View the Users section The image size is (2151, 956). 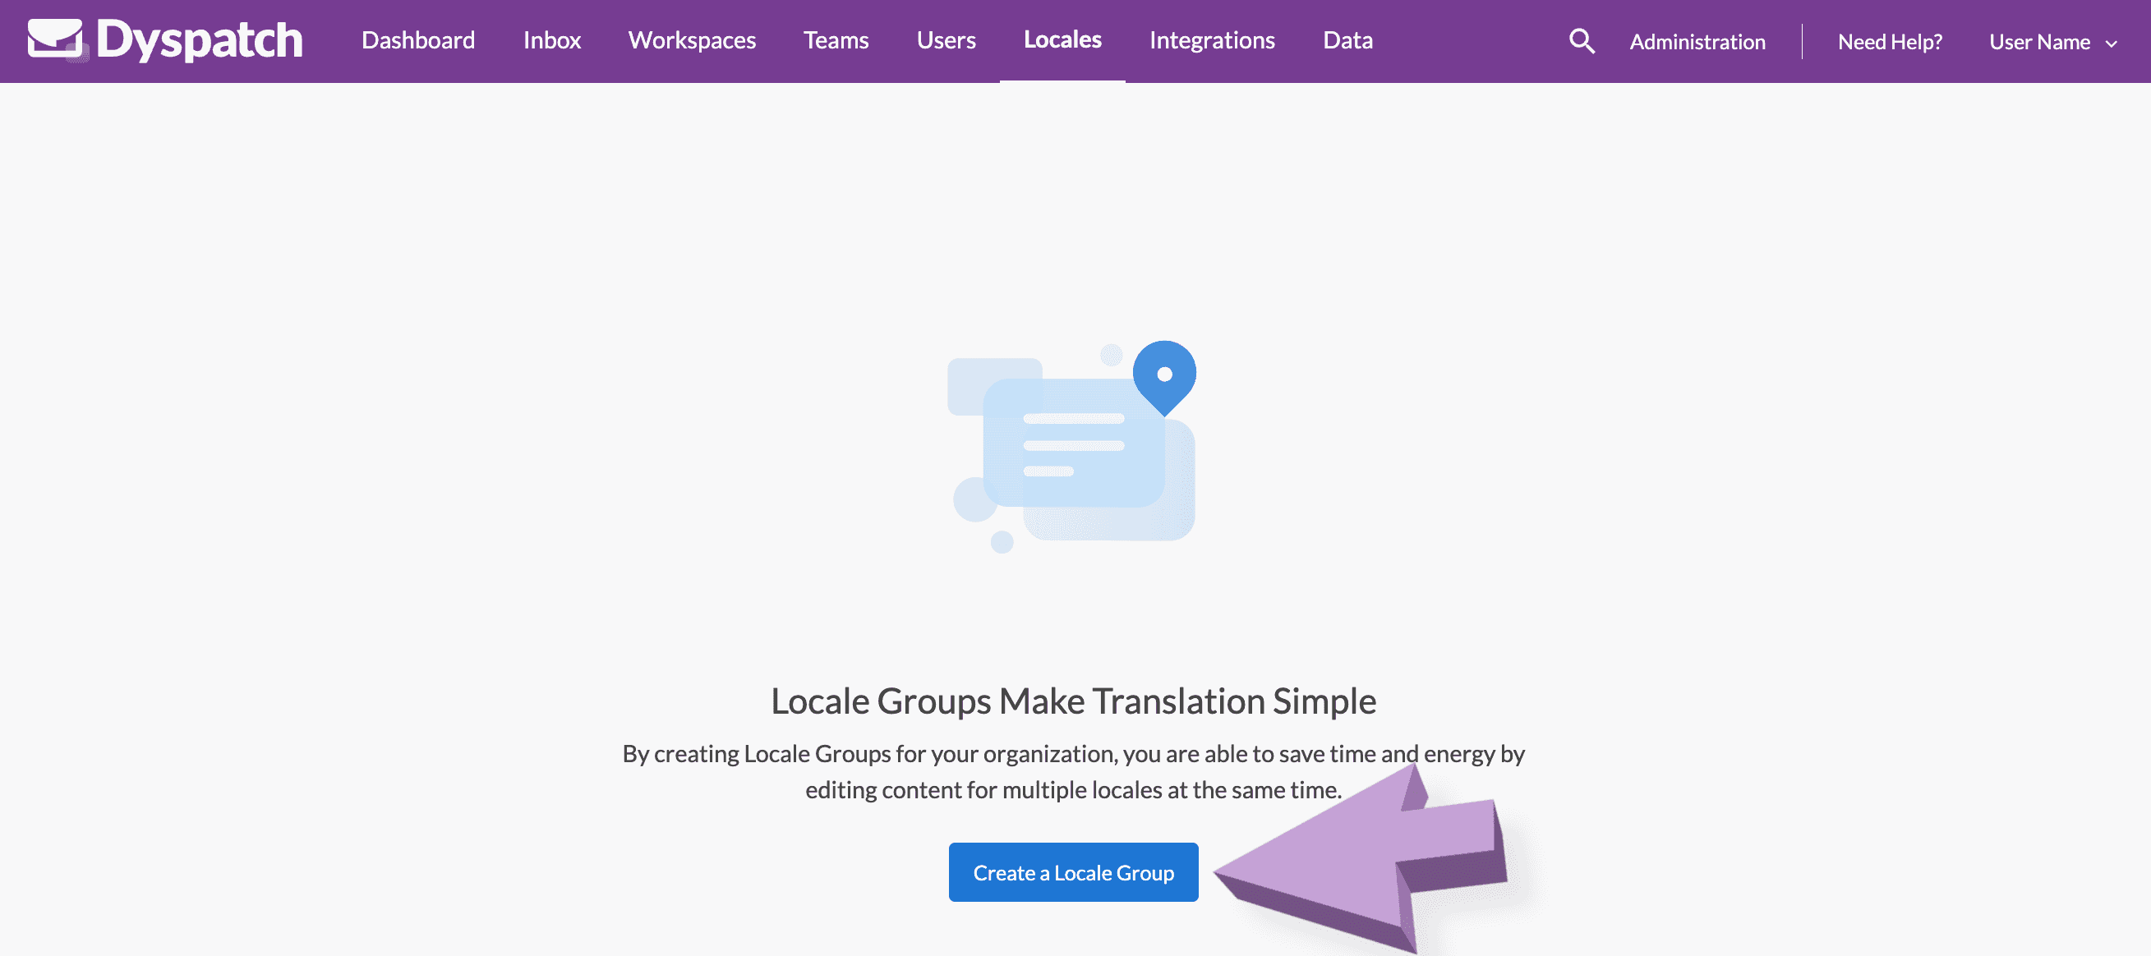point(945,40)
